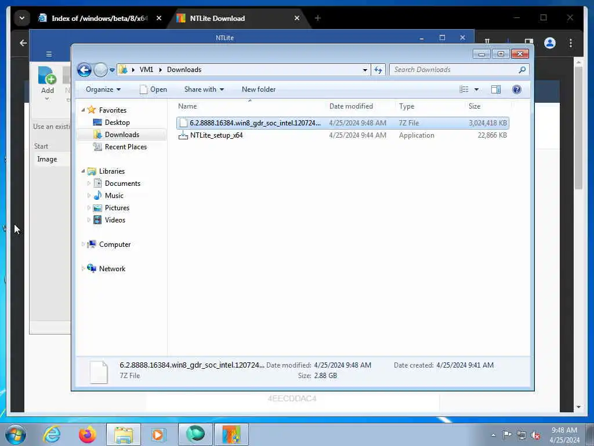This screenshot has width=594, height=446.
Task: Click the 7Z file blank icon
Action: (183, 123)
